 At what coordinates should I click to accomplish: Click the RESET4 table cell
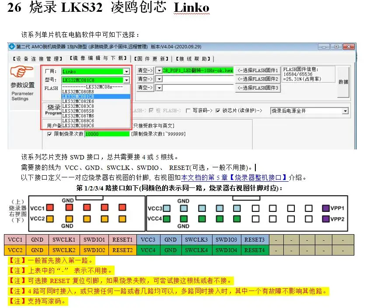[254, 250]
